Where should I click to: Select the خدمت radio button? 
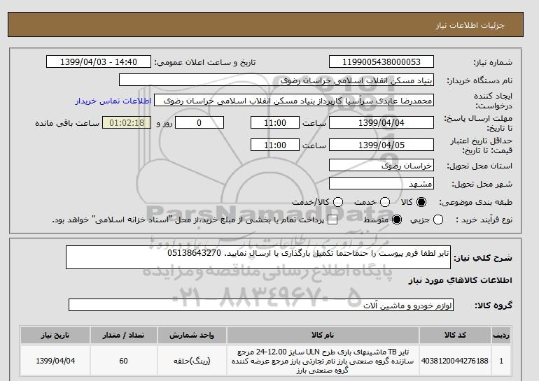coord(385,202)
